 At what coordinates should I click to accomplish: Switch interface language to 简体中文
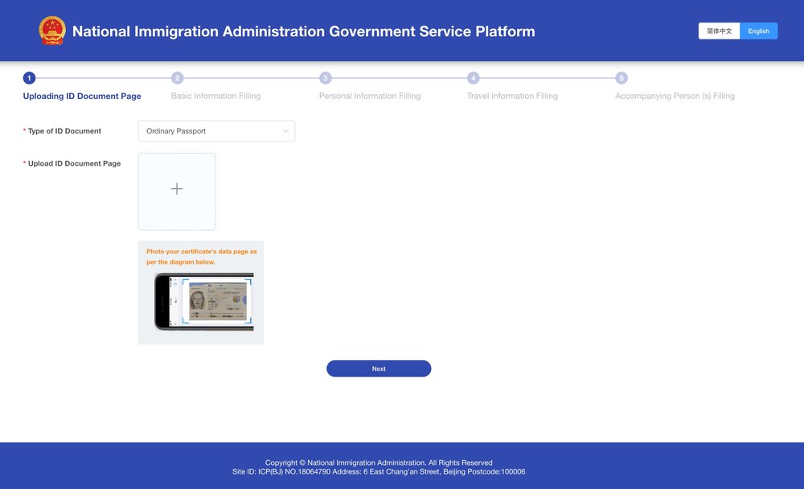pos(718,31)
